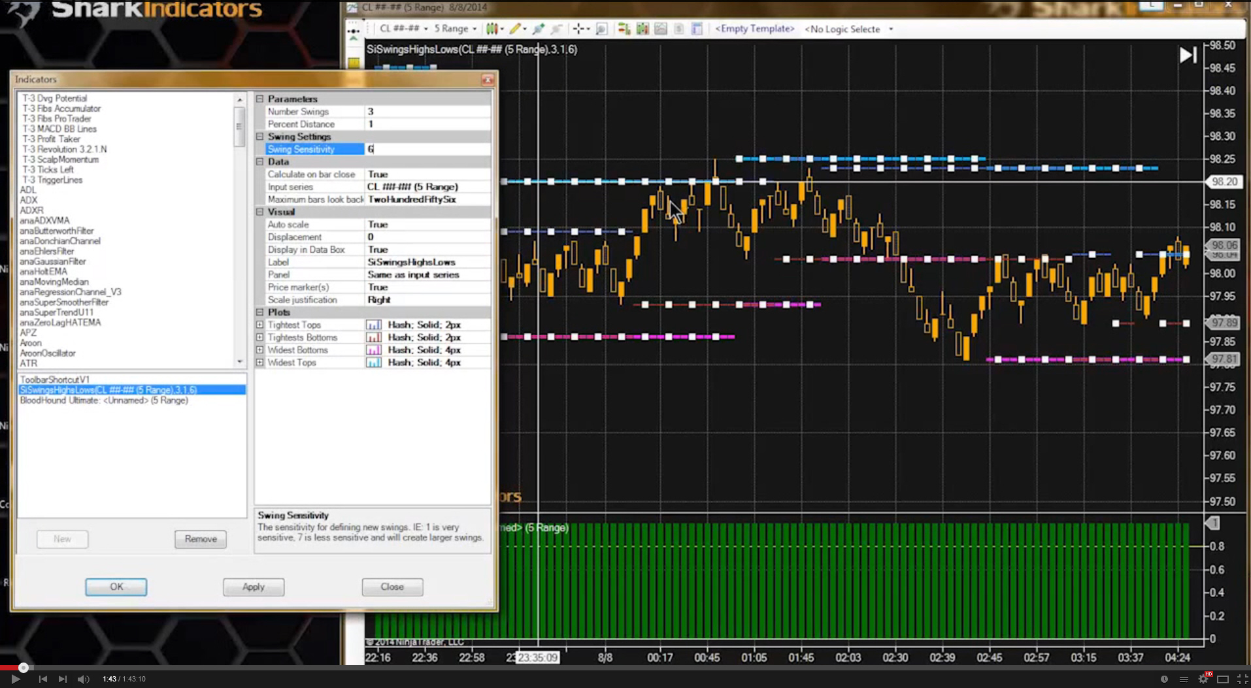Collapse the Visual section
The image size is (1251, 688).
pos(259,212)
